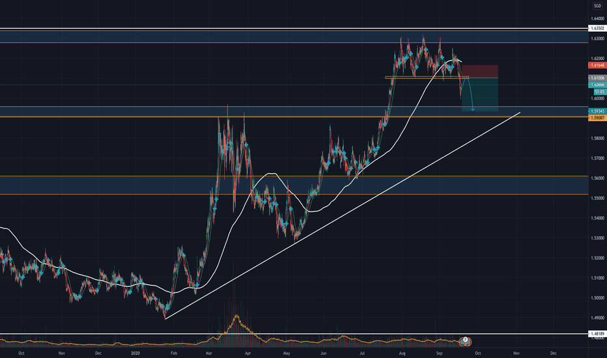
Task: Click the red stop-loss zone of short position
Action: (479, 71)
